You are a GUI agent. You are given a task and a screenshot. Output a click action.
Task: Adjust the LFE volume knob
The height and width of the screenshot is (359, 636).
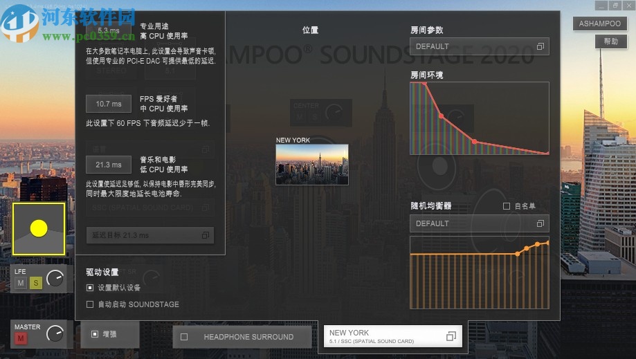point(55,278)
